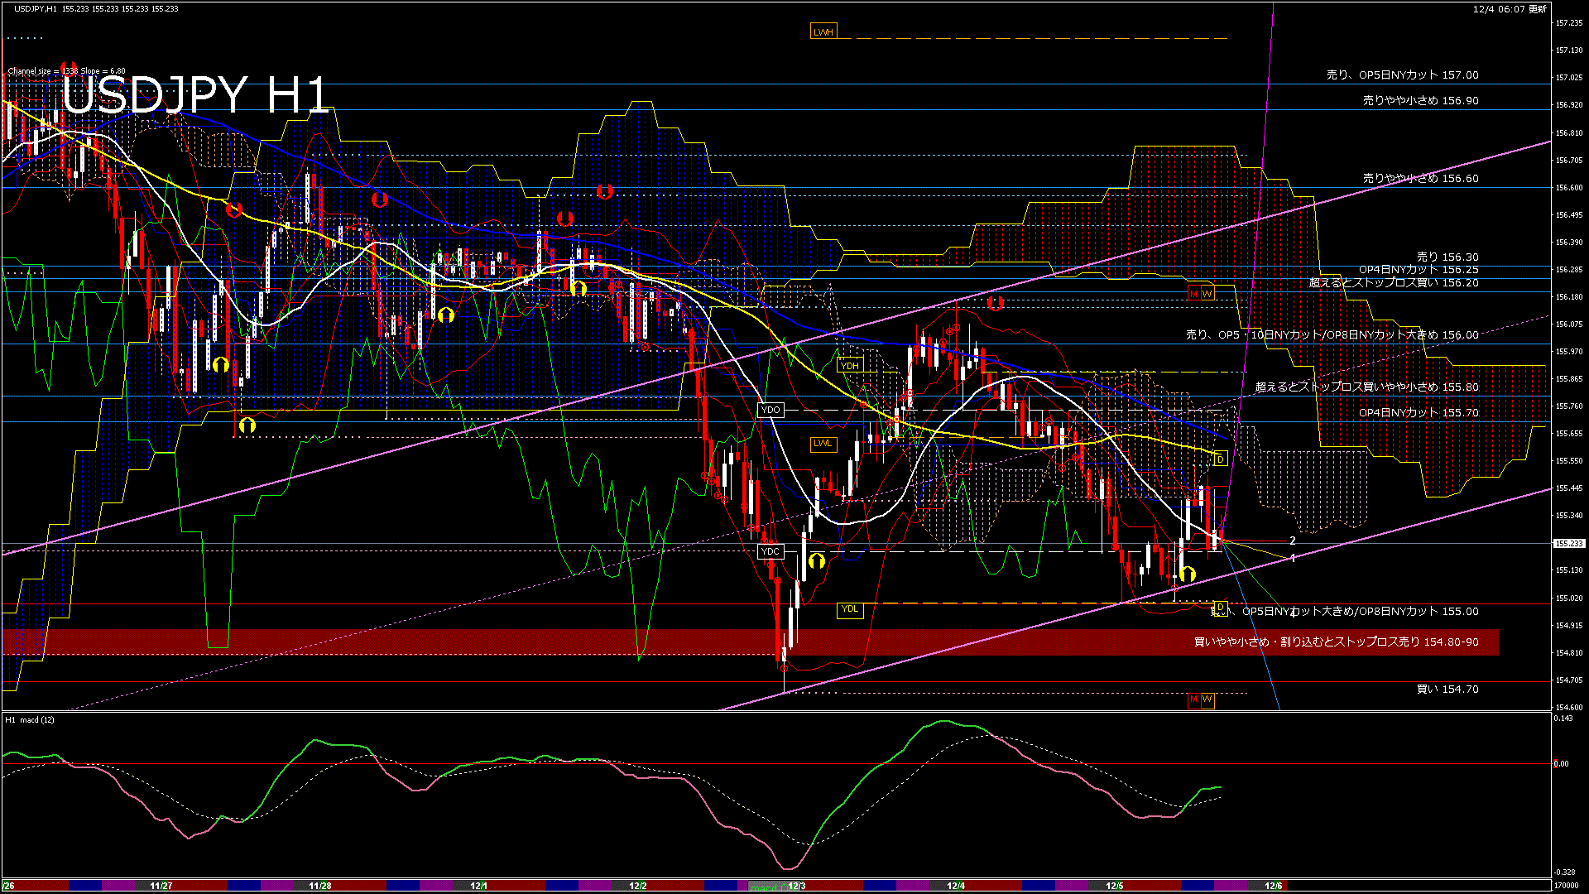Click the YDO yesterday-open label
The width and height of the screenshot is (1589, 894).
tap(770, 411)
